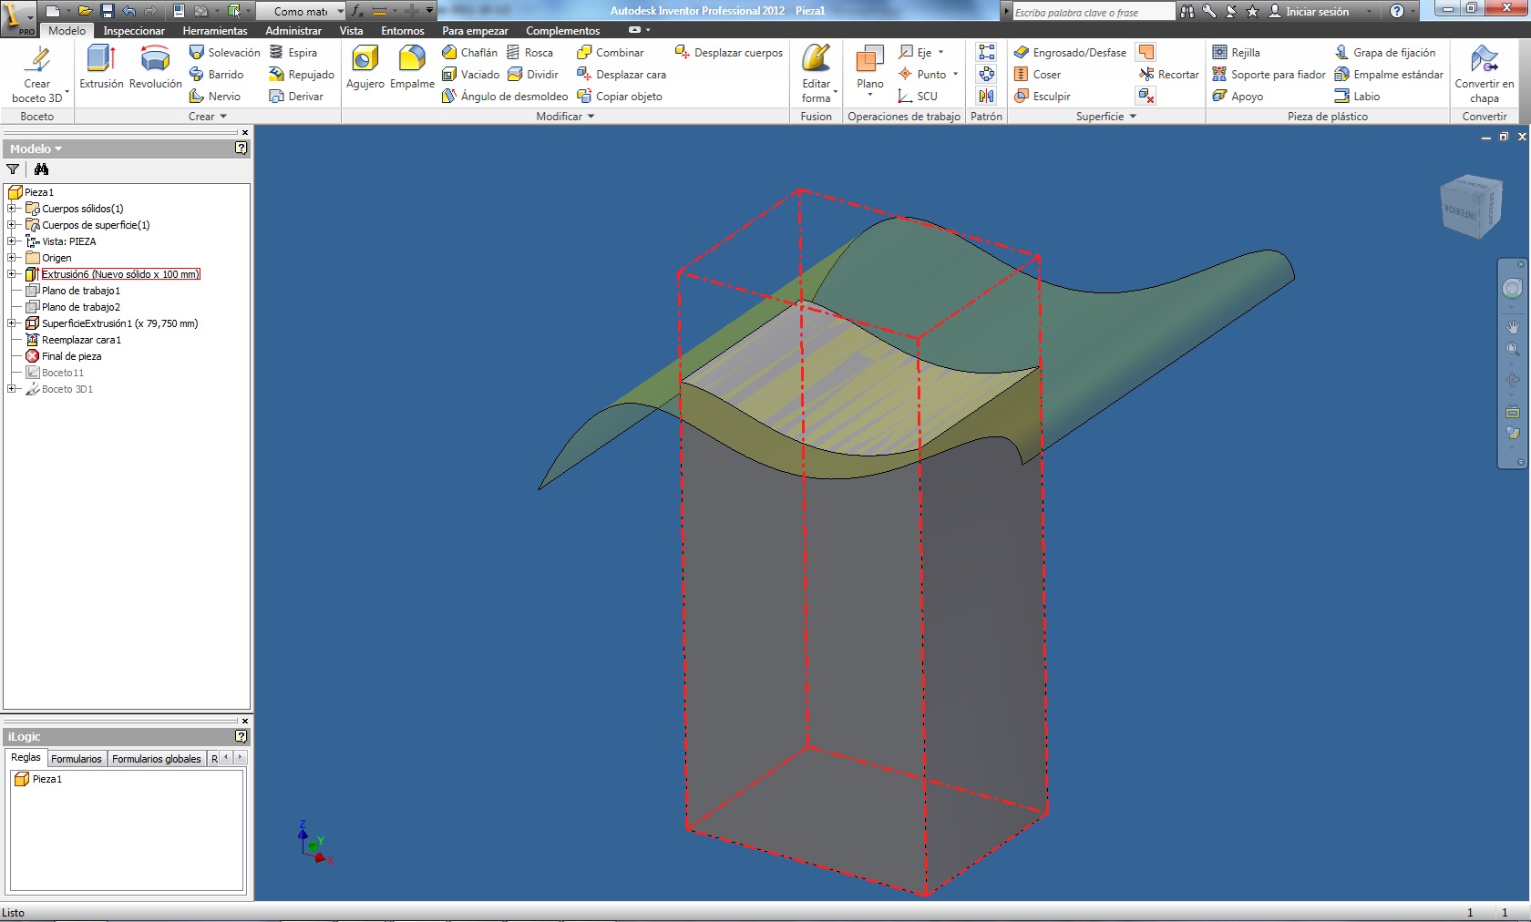Expand Cuerpos de superficie(1) node
Screen dimensions: 1531x922
12,225
